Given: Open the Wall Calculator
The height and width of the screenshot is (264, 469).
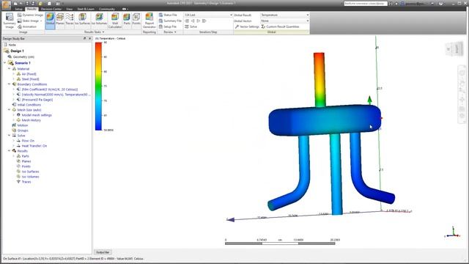Looking at the screenshot, I should [x=115, y=21].
